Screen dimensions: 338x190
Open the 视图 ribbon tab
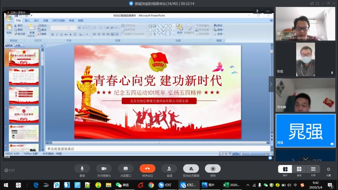tap(81, 20)
